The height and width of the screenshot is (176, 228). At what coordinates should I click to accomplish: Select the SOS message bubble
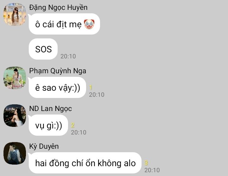point(43,49)
